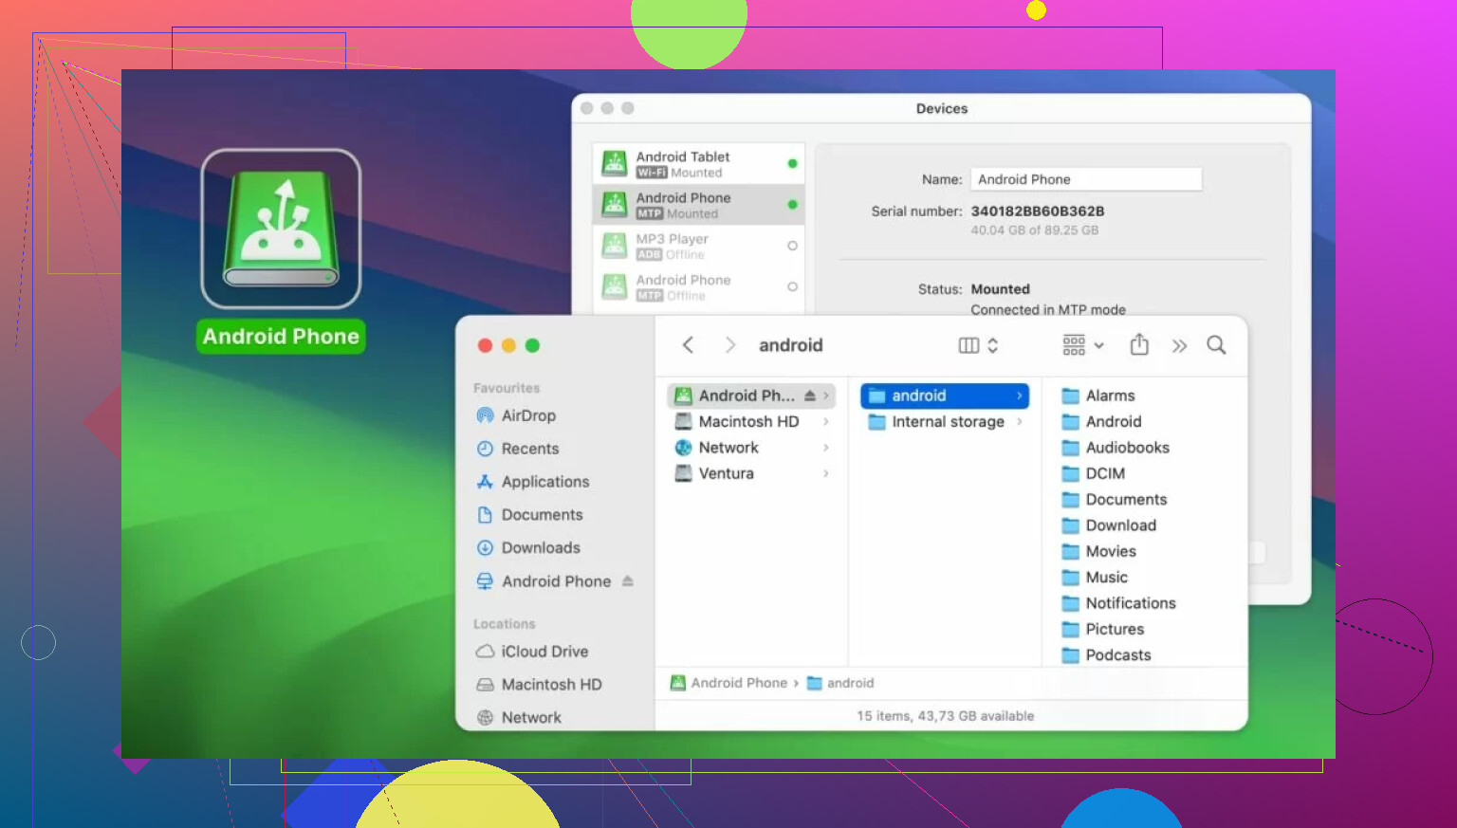Open the Download folder
Viewport: 1457px width, 828px height.
pyautogui.click(x=1109, y=525)
